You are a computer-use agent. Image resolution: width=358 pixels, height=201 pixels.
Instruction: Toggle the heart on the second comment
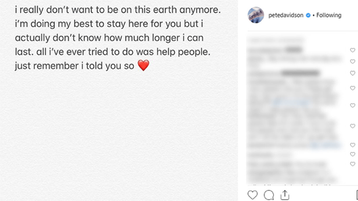pos(353,62)
